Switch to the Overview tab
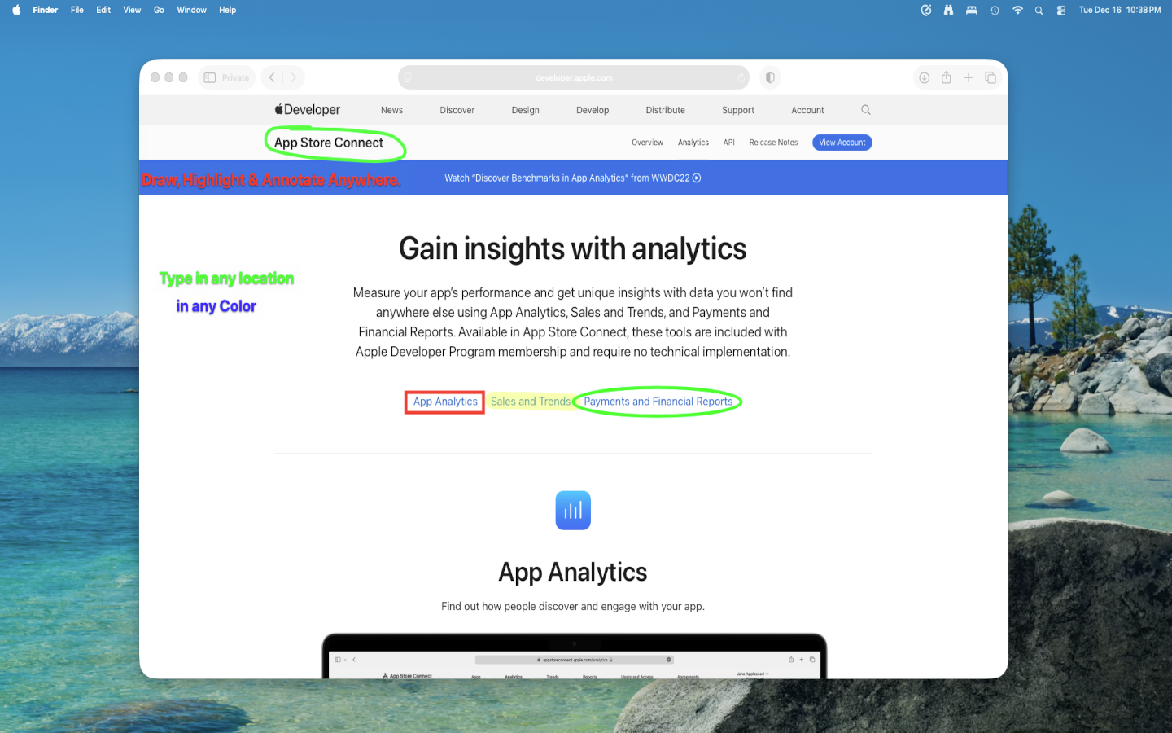 point(647,143)
